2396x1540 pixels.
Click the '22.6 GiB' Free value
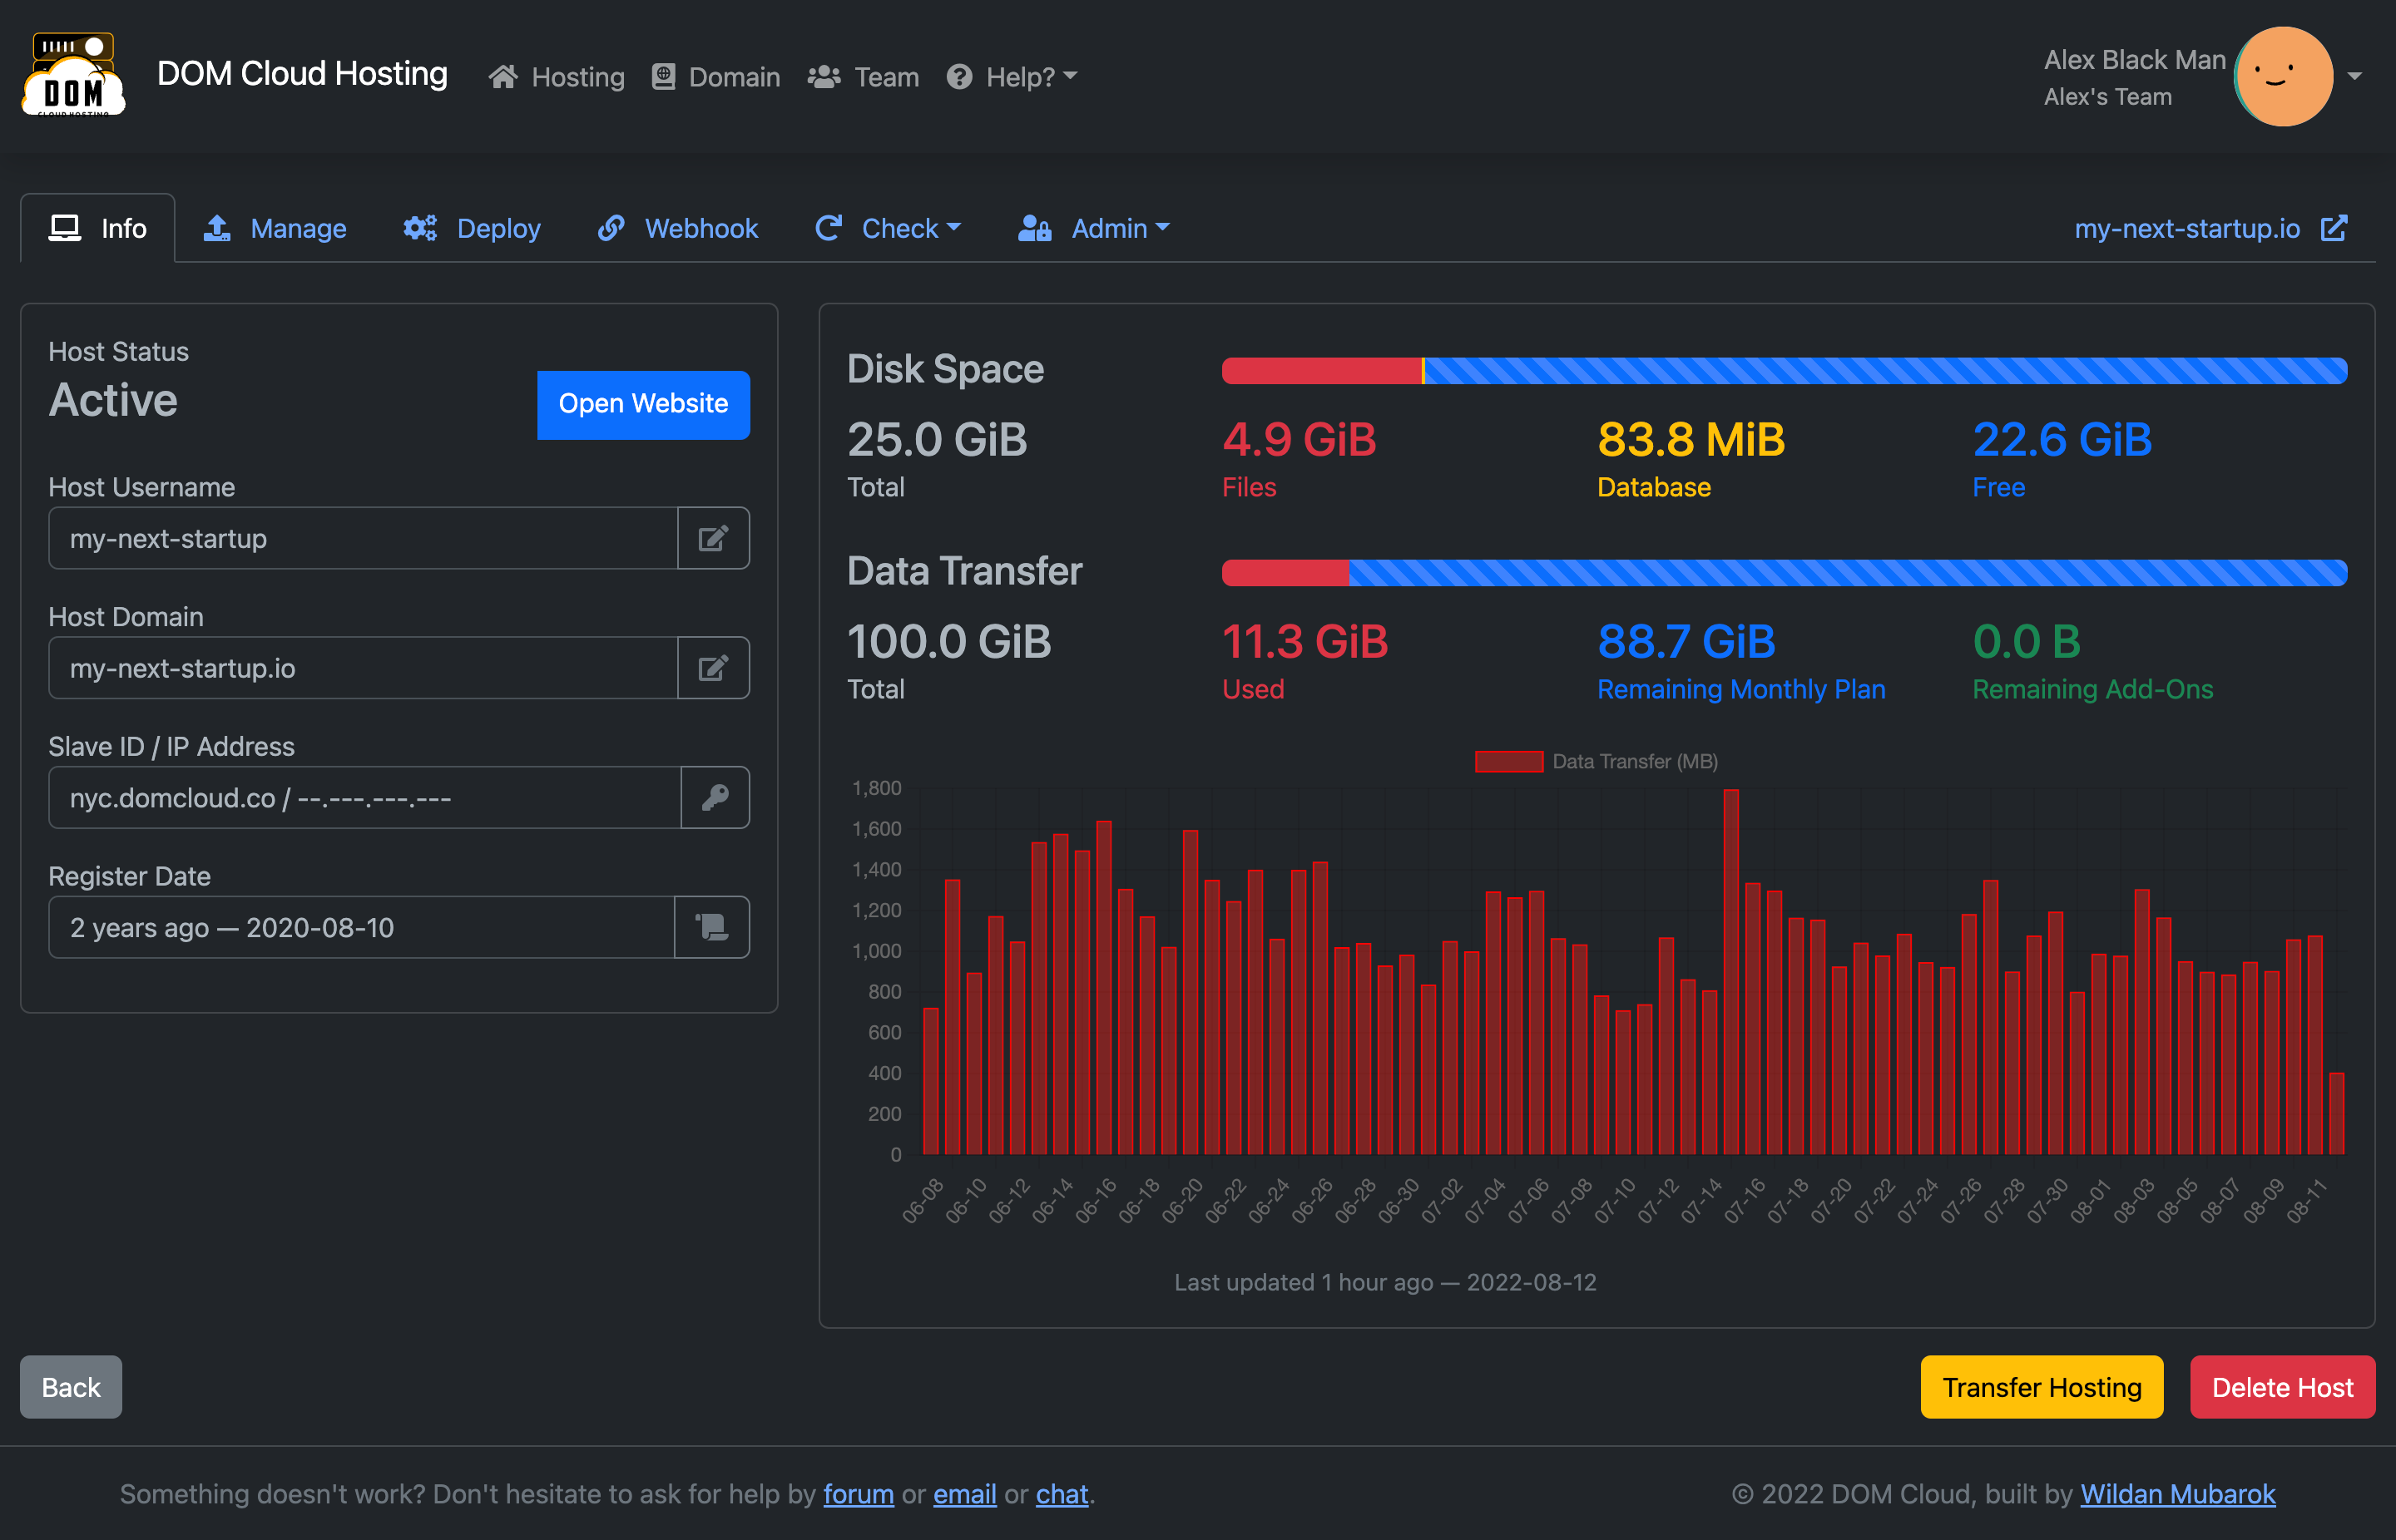tap(2062, 440)
